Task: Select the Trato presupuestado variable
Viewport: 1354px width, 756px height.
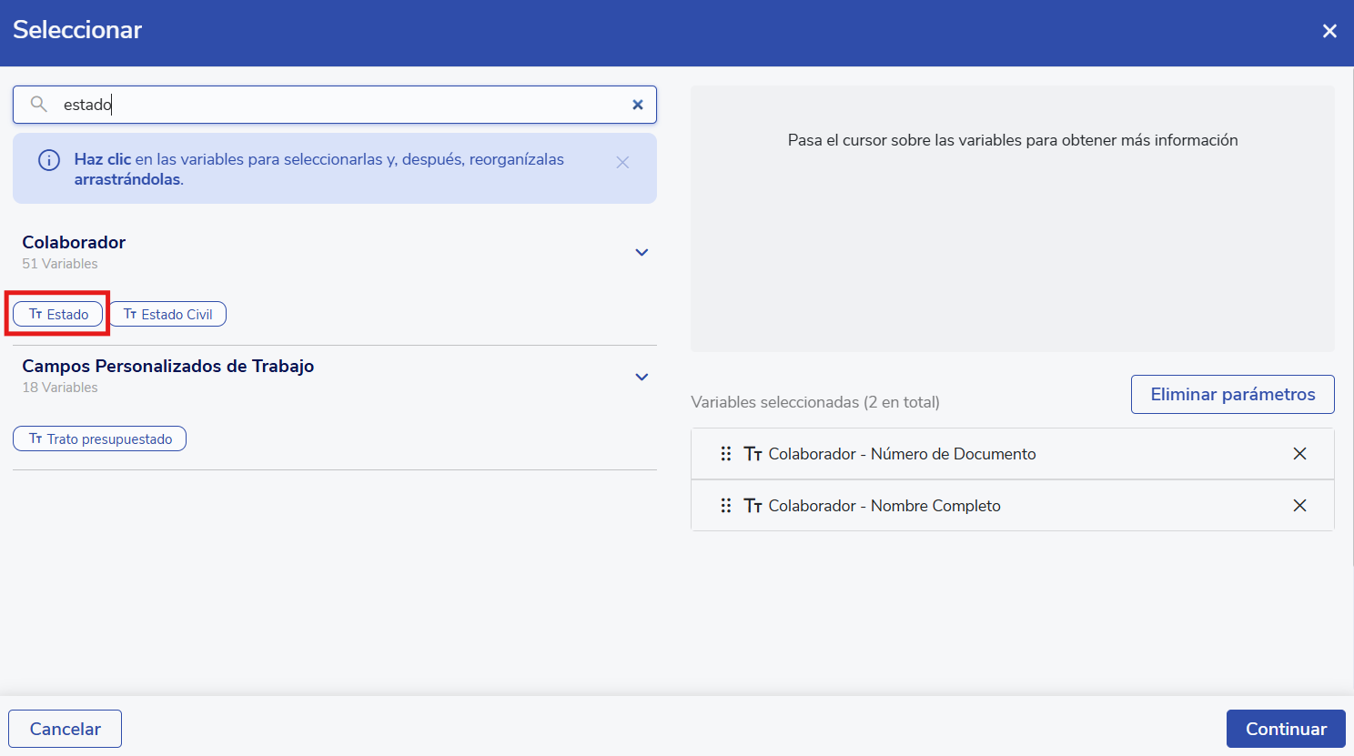Action: click(x=100, y=438)
